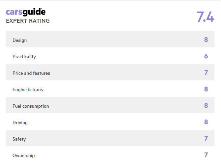Open the Ownership rating row
This screenshot has width=221, height=162.
(x=110, y=154)
